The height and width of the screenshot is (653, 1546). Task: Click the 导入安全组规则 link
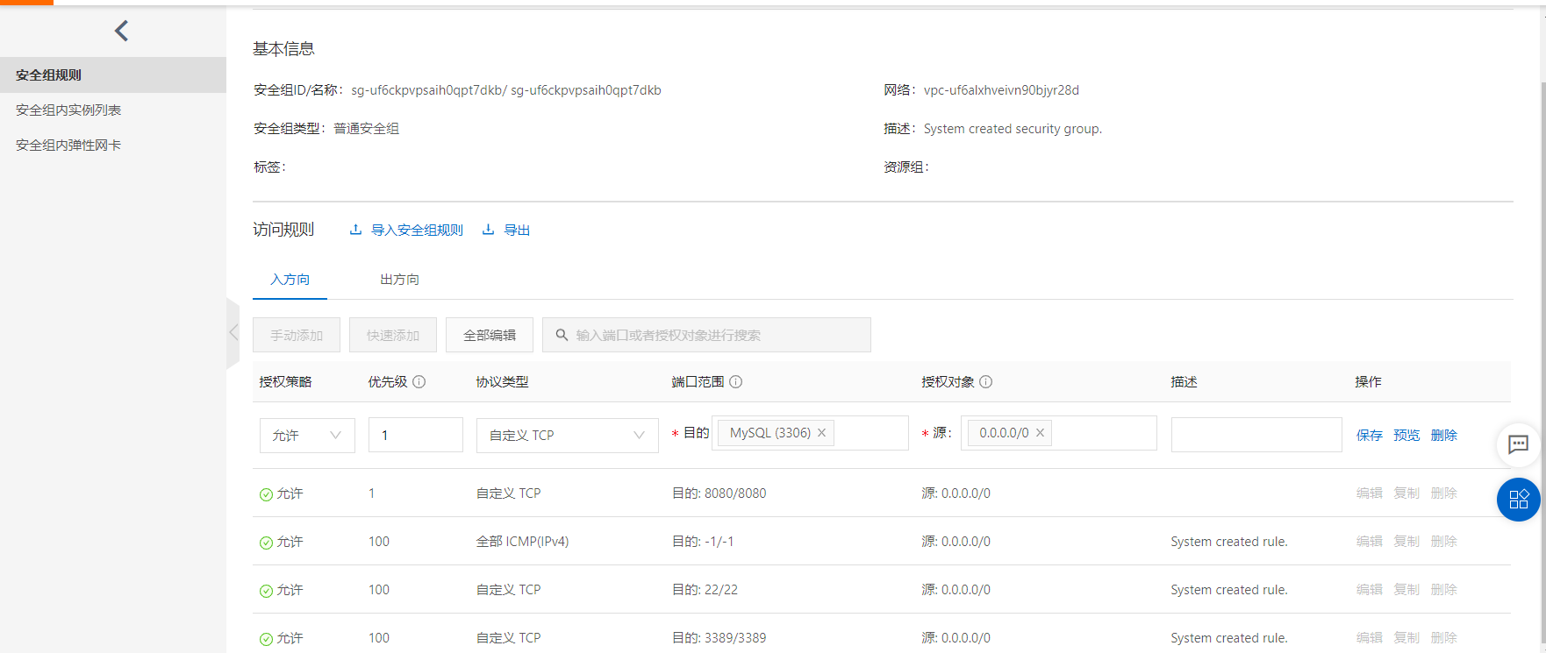click(417, 230)
